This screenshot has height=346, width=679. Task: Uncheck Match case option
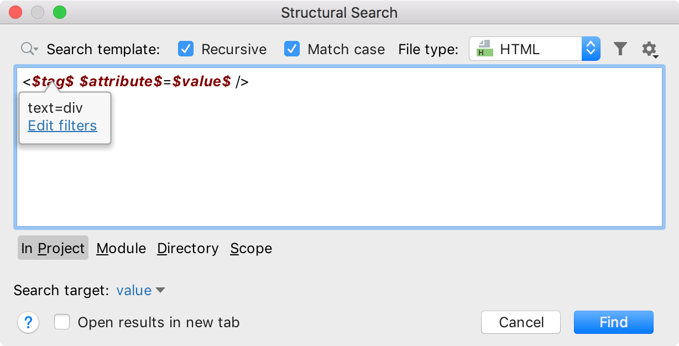pos(292,49)
